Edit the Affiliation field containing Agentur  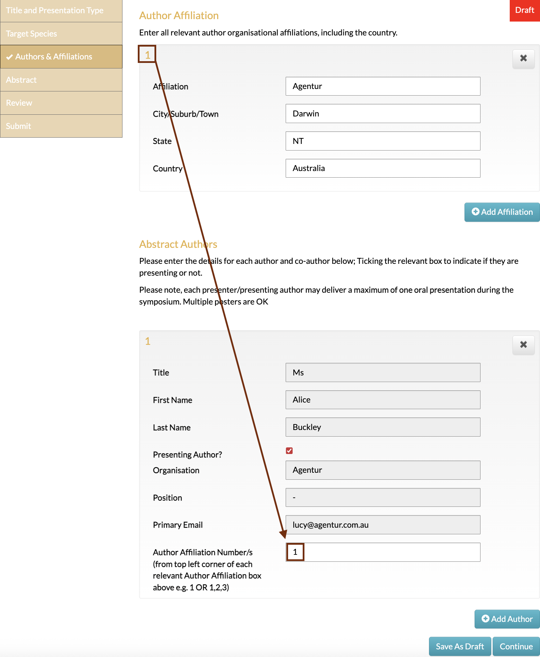383,86
